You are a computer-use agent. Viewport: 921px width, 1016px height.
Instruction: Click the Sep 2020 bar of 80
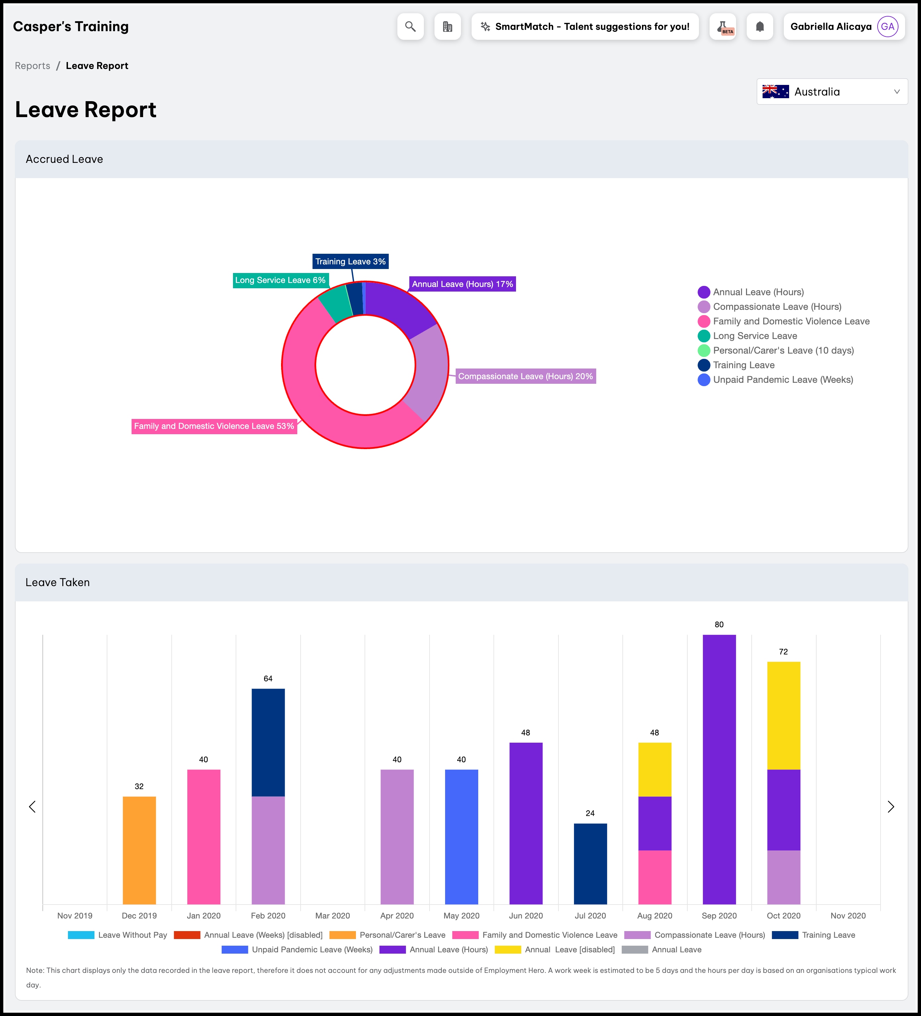[719, 770]
